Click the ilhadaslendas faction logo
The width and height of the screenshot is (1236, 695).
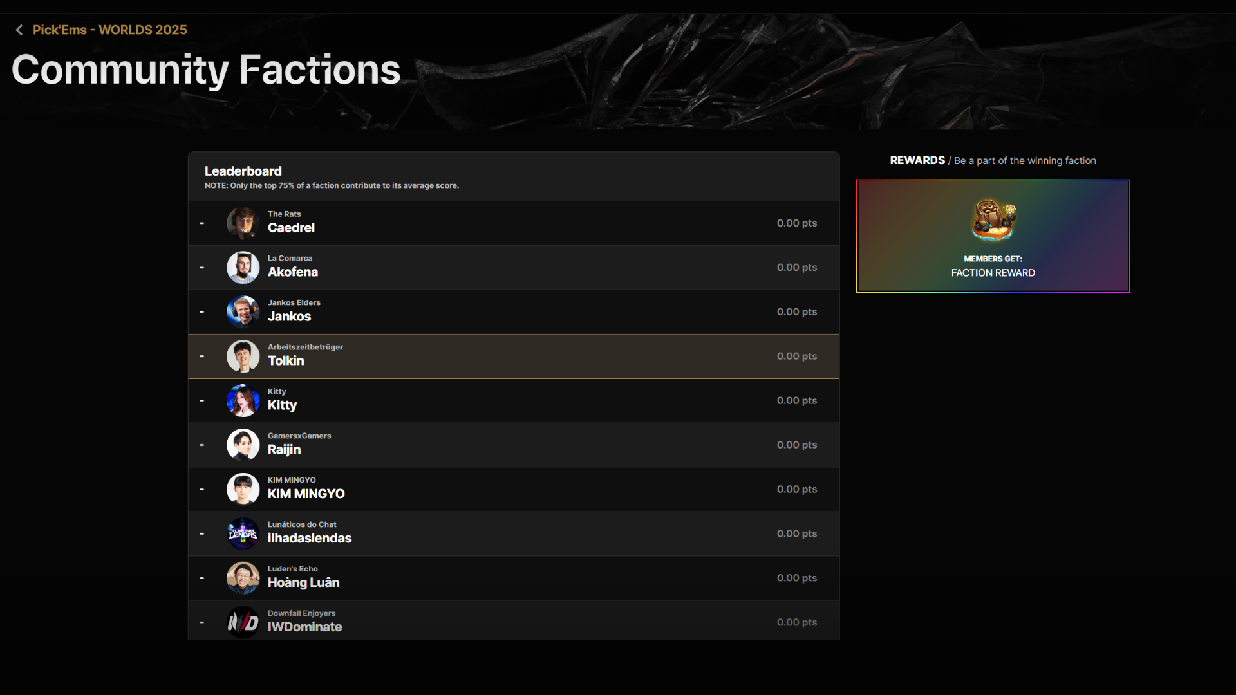[243, 534]
